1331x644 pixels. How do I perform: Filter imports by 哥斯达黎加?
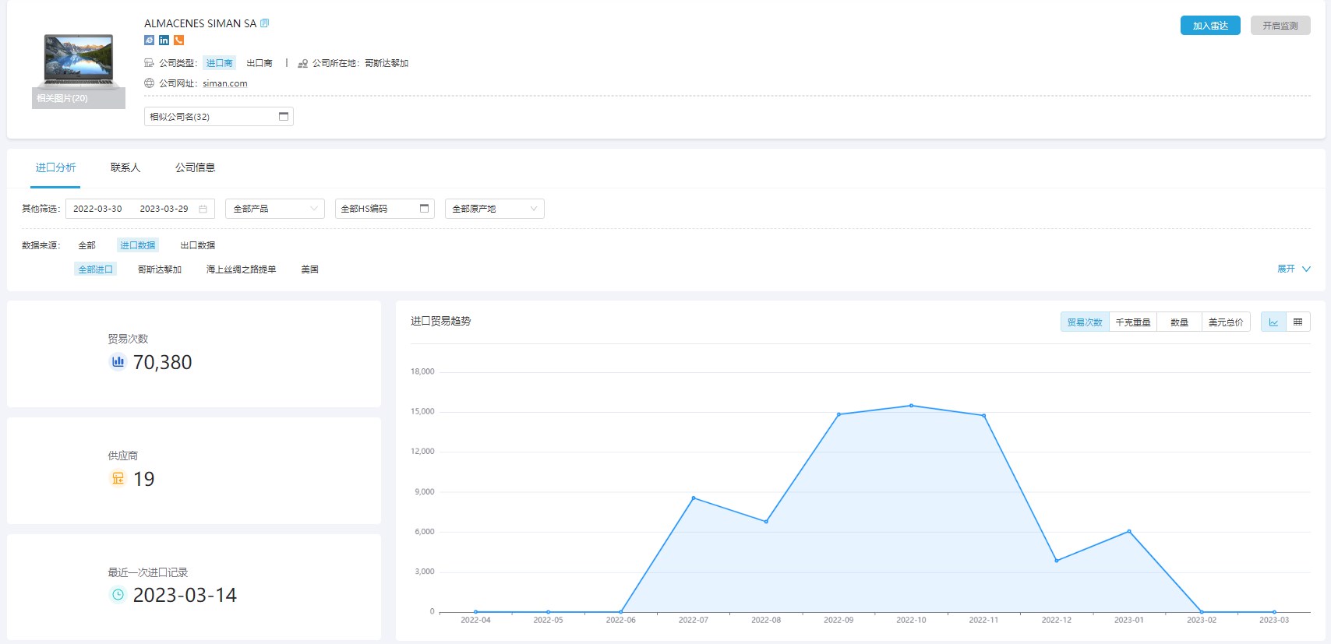coord(160,269)
